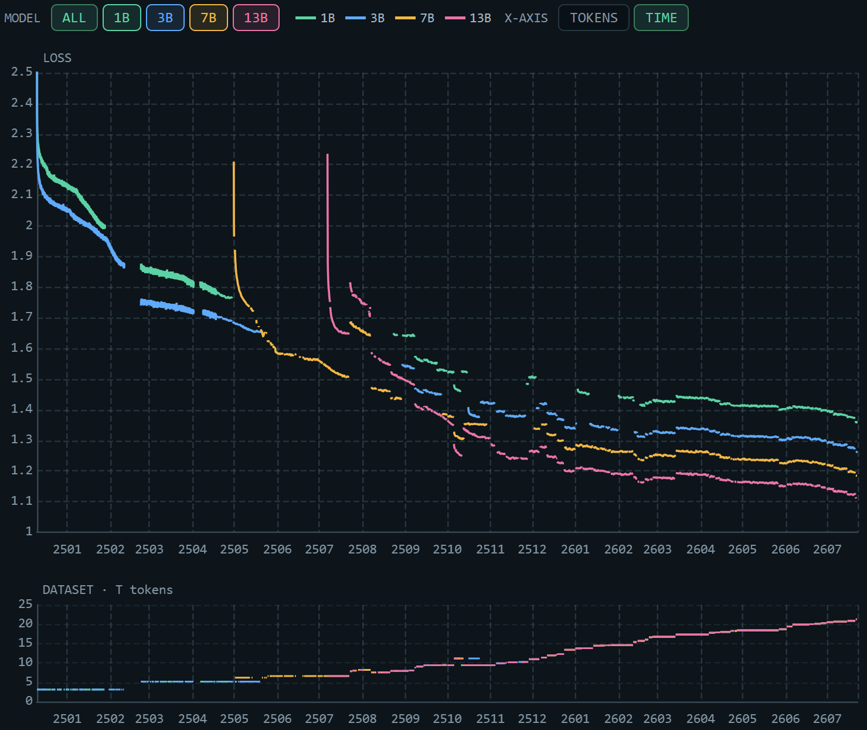Click the 2606 tick under the dataset chart
The height and width of the screenshot is (730, 867).
786,719
